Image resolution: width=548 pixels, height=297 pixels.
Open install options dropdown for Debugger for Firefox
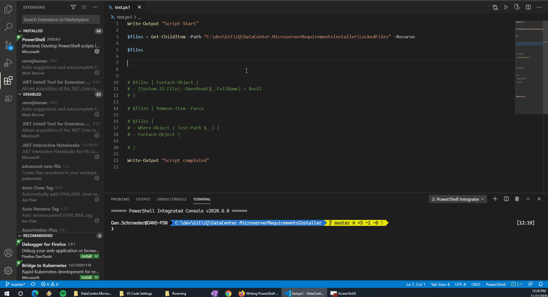(x=96, y=256)
